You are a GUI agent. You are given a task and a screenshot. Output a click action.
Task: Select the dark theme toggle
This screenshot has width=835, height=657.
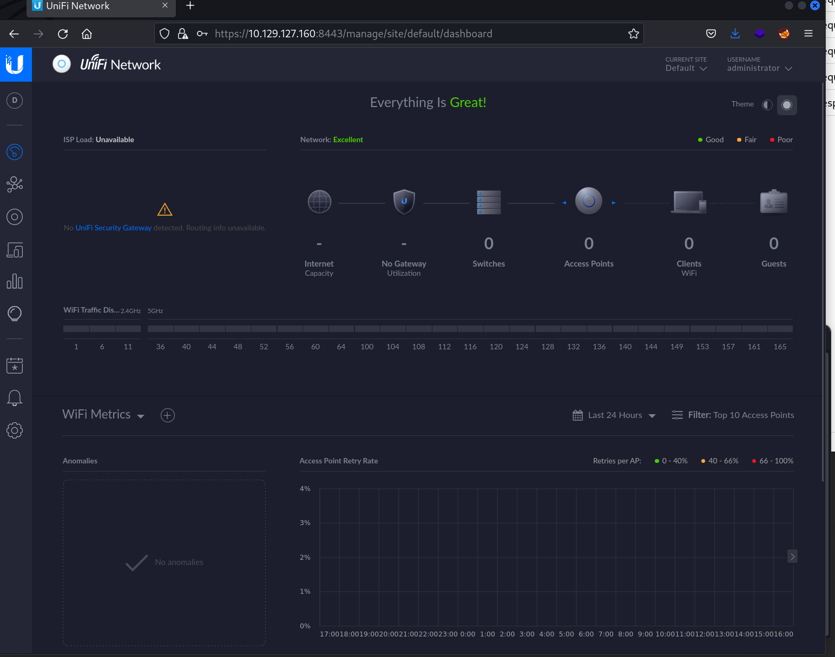coord(787,105)
